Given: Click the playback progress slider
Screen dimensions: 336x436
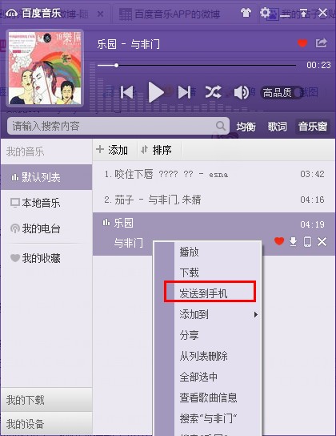Looking at the screenshot, I should coord(197,66).
